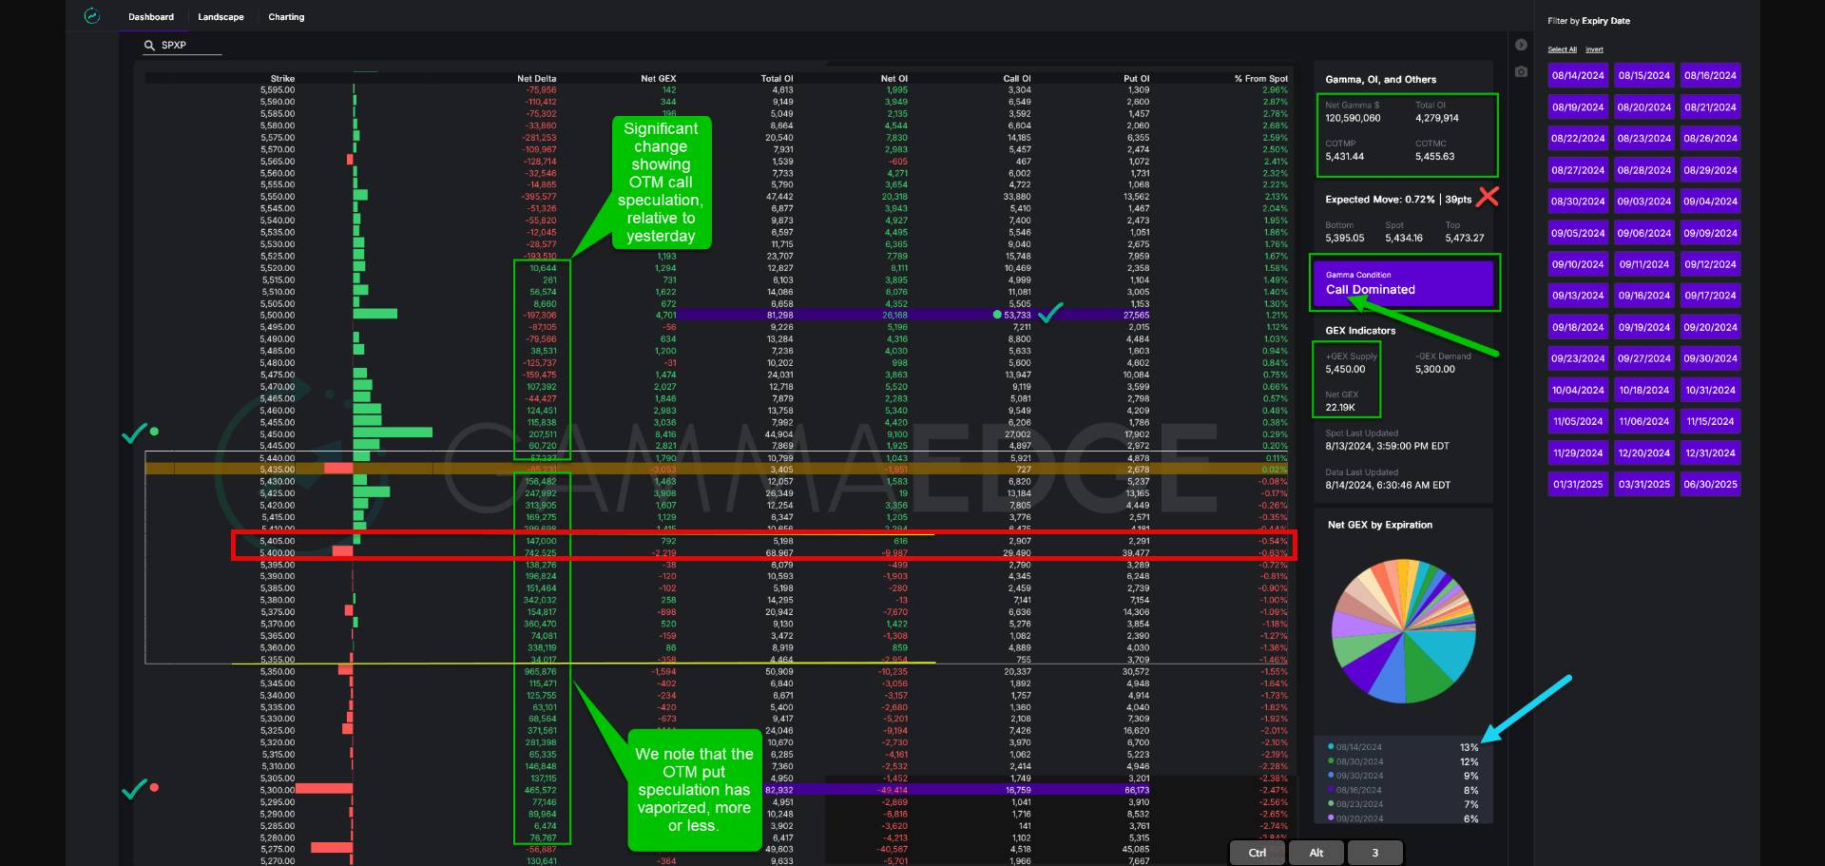Viewport: 1825px width, 866px height.
Task: Click the Invert link
Action: tap(1594, 49)
